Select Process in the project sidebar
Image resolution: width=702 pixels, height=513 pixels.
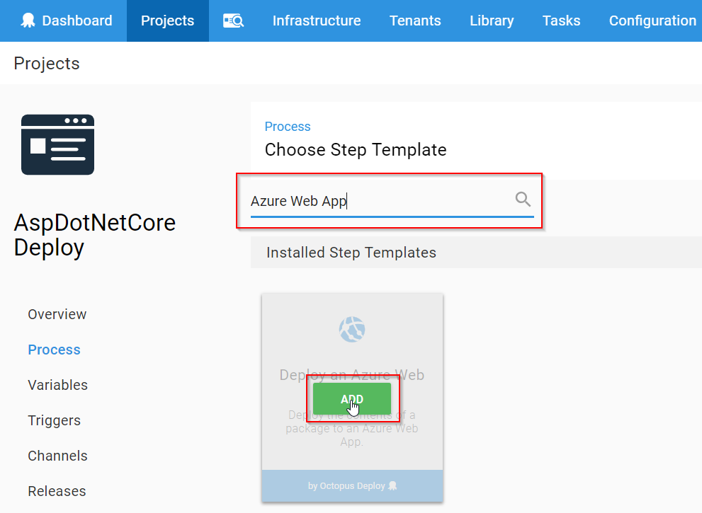coord(54,350)
